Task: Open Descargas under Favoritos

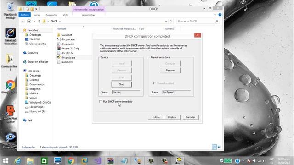Action: pos(35,35)
